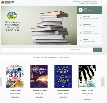Click the home icon beside Inicio
107x103 pixels.
point(81,10)
